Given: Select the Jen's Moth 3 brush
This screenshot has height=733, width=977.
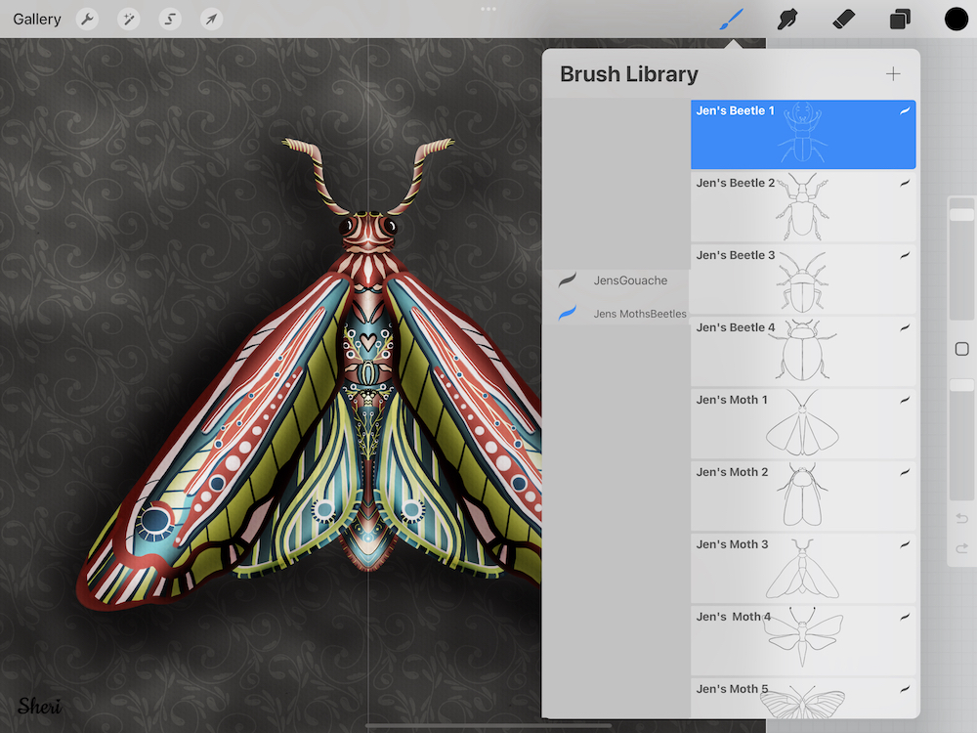Looking at the screenshot, I should [803, 567].
